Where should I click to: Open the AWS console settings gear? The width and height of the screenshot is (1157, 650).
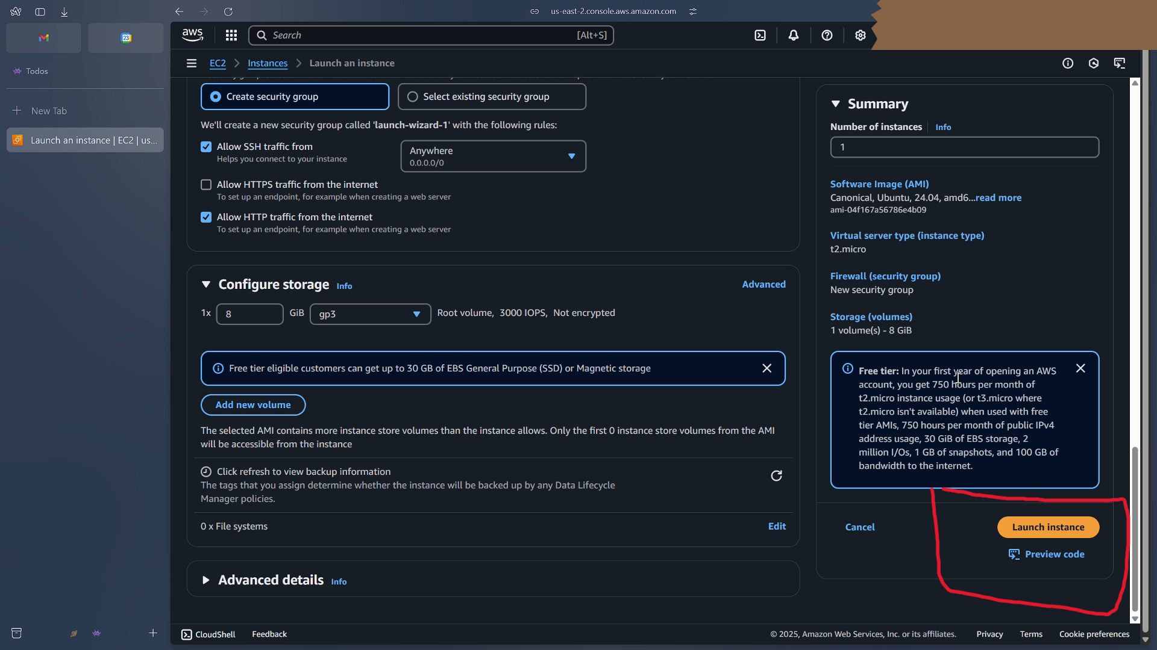tap(861, 36)
